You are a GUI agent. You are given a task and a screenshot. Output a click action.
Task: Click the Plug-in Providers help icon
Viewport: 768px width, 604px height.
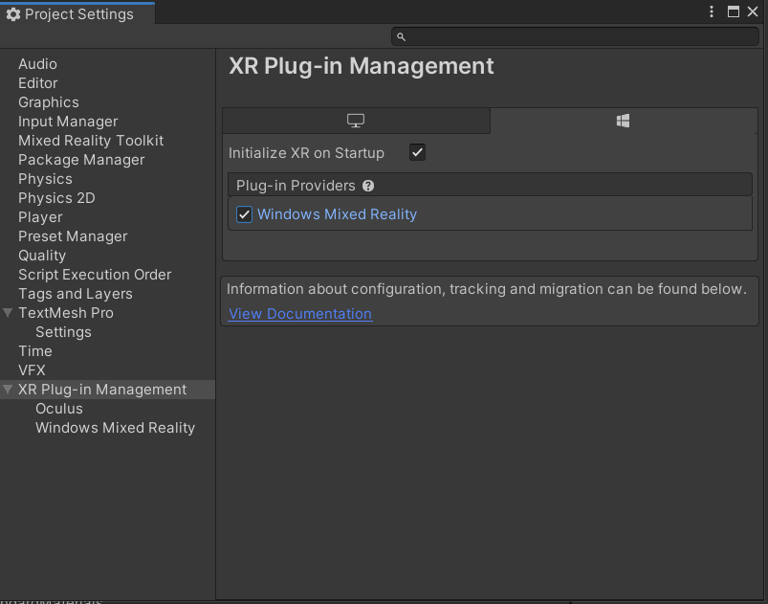[x=368, y=186]
